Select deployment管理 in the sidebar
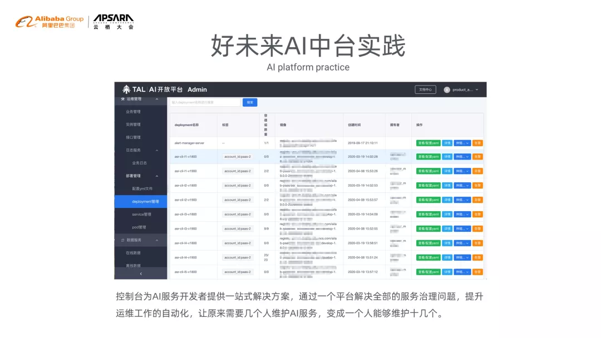 pos(141,201)
